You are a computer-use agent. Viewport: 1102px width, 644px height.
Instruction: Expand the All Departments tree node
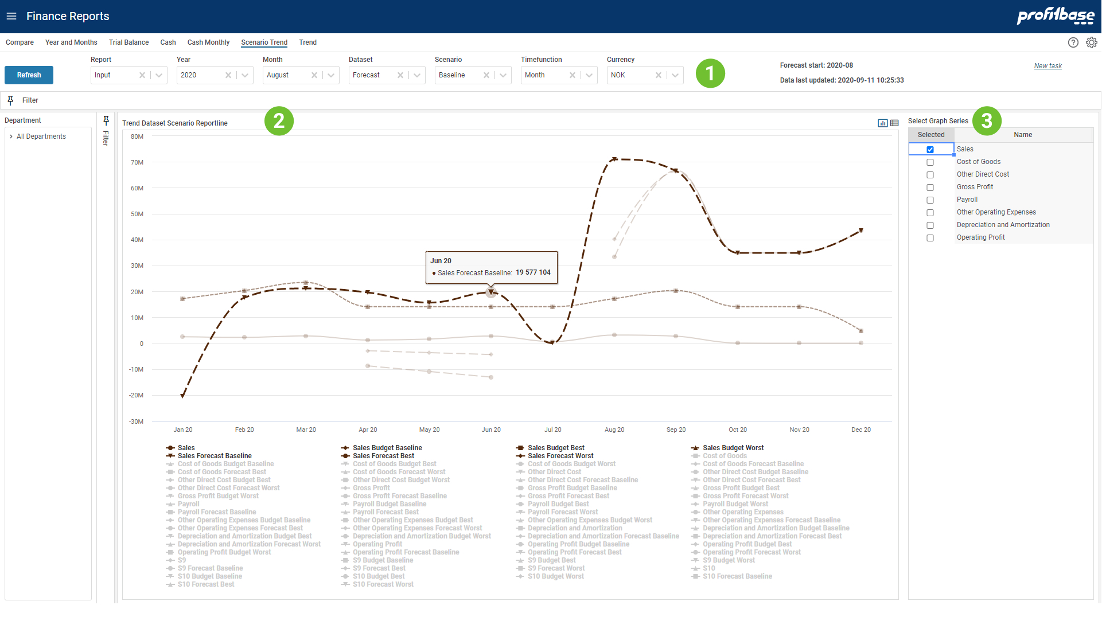(11, 136)
